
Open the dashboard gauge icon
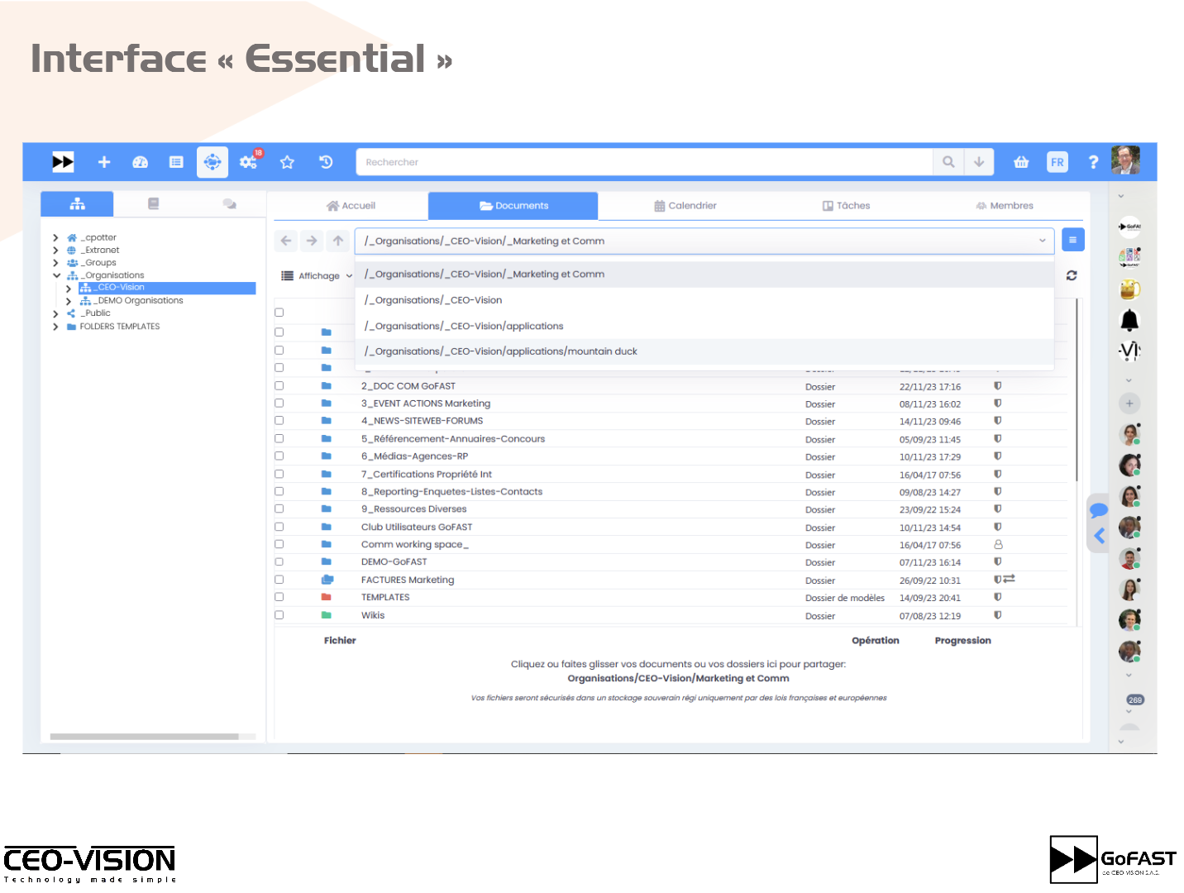[140, 162]
